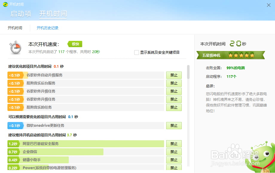Select the Power(系统自带的电源管理服务) row
275x173 pixels.
pyautogui.click(x=86, y=167)
